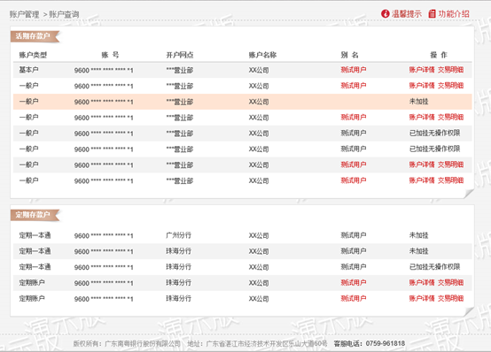Click the 温馨提示 info icon
The height and width of the screenshot is (352, 491).
click(385, 13)
